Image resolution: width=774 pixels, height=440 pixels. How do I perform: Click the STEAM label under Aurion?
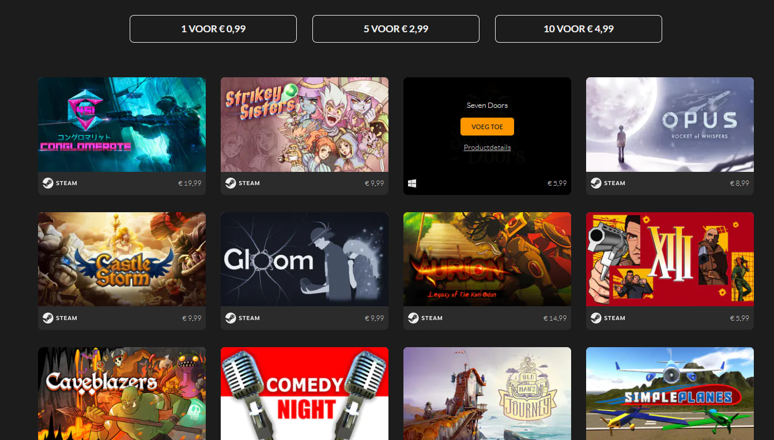click(x=432, y=318)
